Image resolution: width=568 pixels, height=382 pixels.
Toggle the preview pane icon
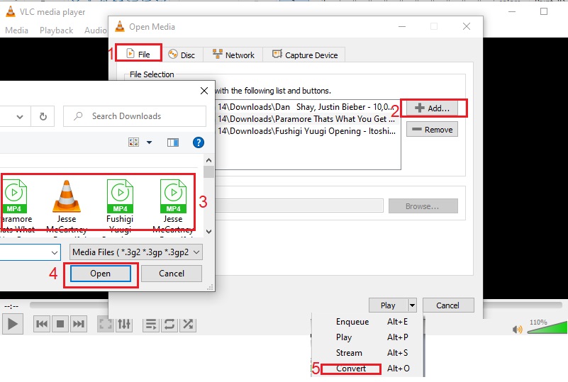coord(173,142)
